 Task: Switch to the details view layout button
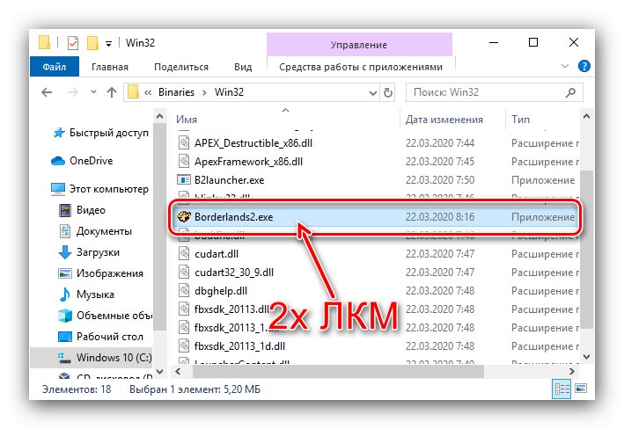point(562,389)
